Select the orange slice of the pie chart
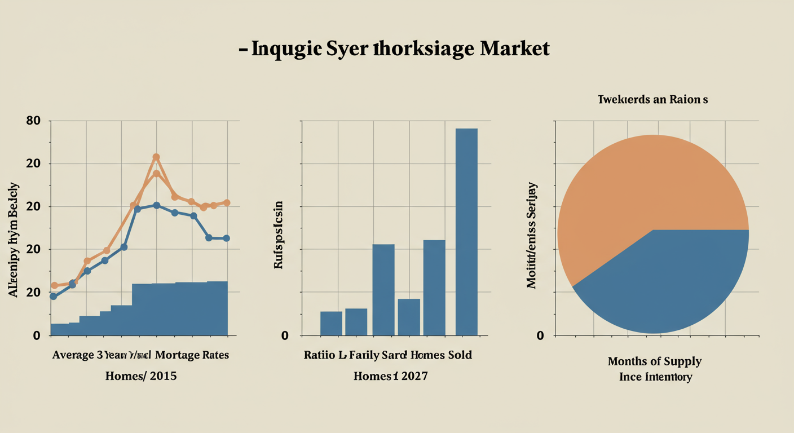794x433 pixels. tap(643, 186)
